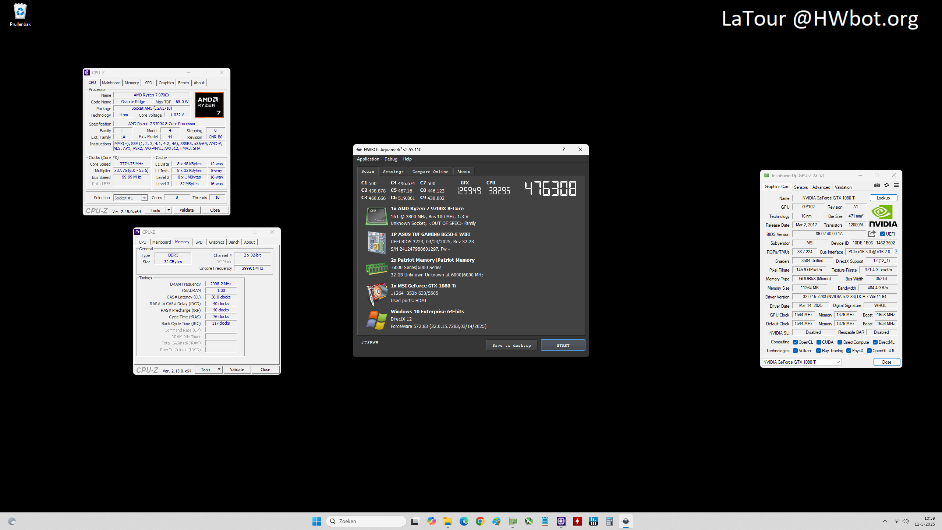
Task: Toggle the PhysX checkbox
Action: click(x=849, y=351)
